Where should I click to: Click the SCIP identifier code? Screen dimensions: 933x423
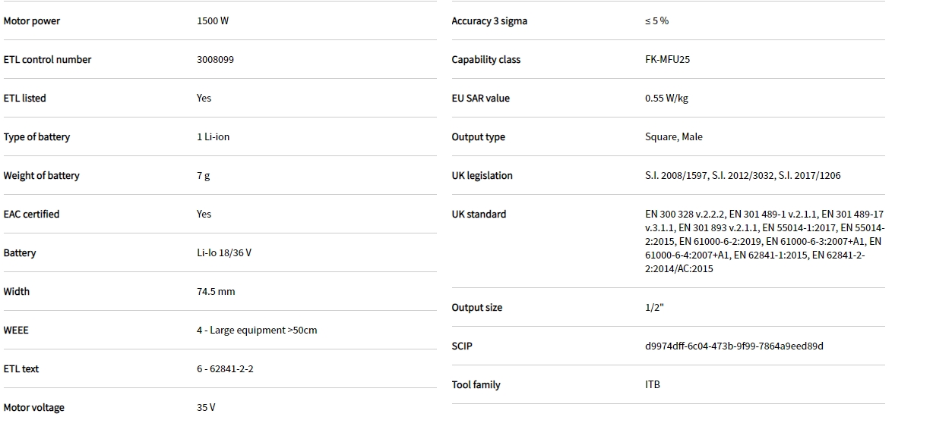coord(734,346)
